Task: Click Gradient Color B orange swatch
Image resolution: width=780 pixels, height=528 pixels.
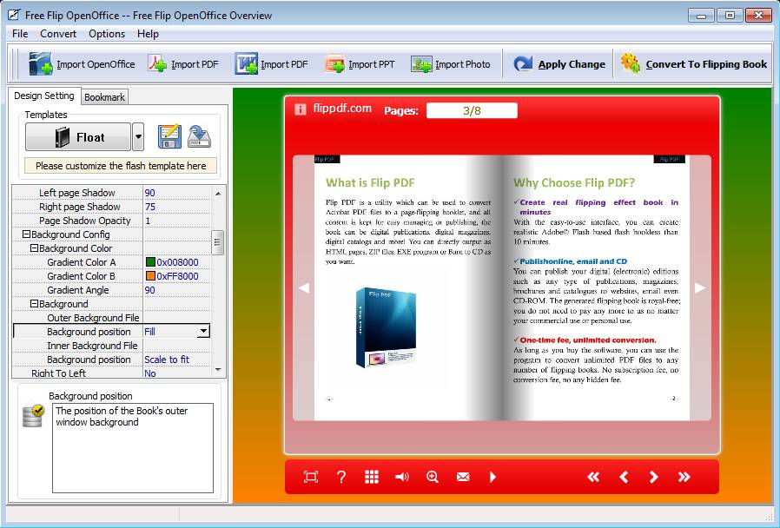Action: click(x=150, y=275)
